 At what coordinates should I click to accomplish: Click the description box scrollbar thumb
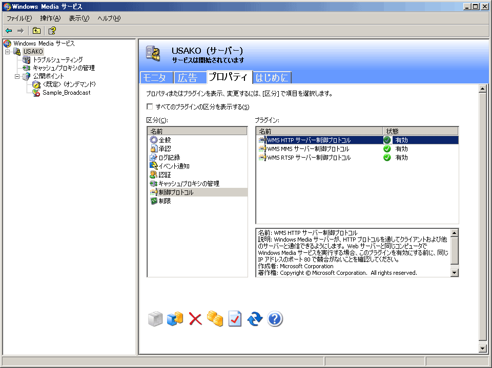455,250
